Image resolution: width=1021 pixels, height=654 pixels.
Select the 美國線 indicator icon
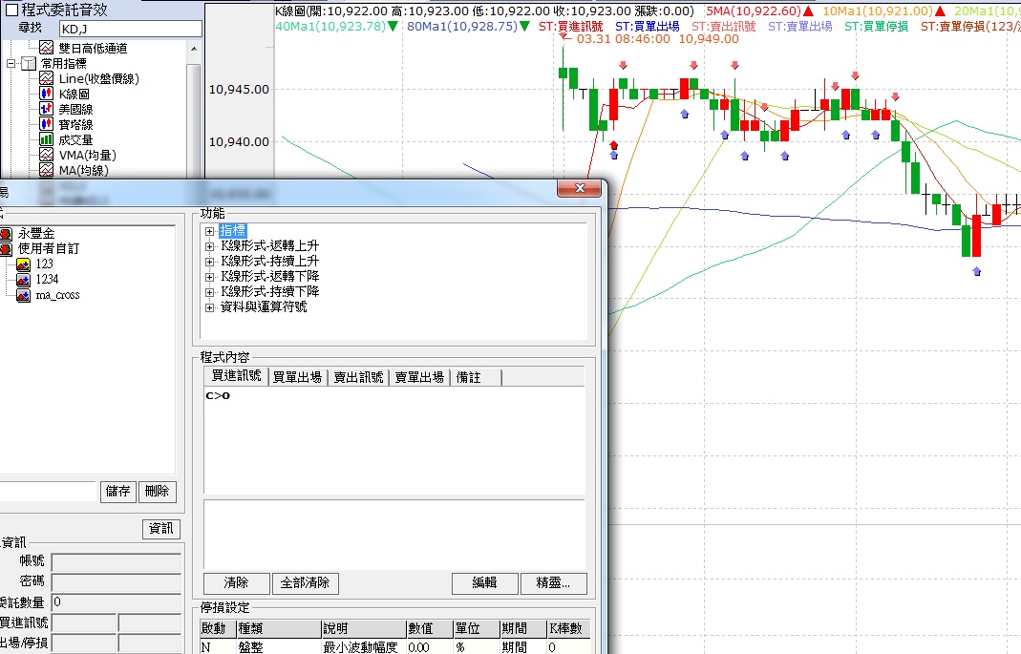(x=46, y=109)
